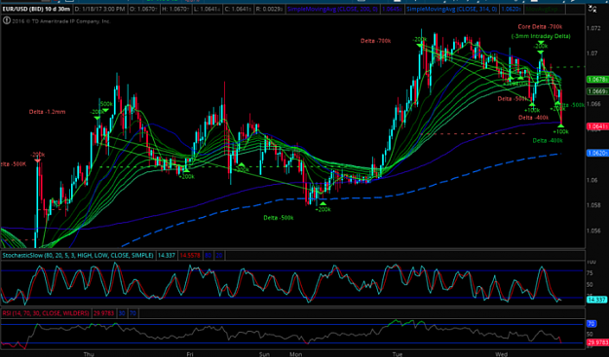
Task: Click the EUR/USD (BID) 10 d 30m symbol label
Action: tap(36, 9)
